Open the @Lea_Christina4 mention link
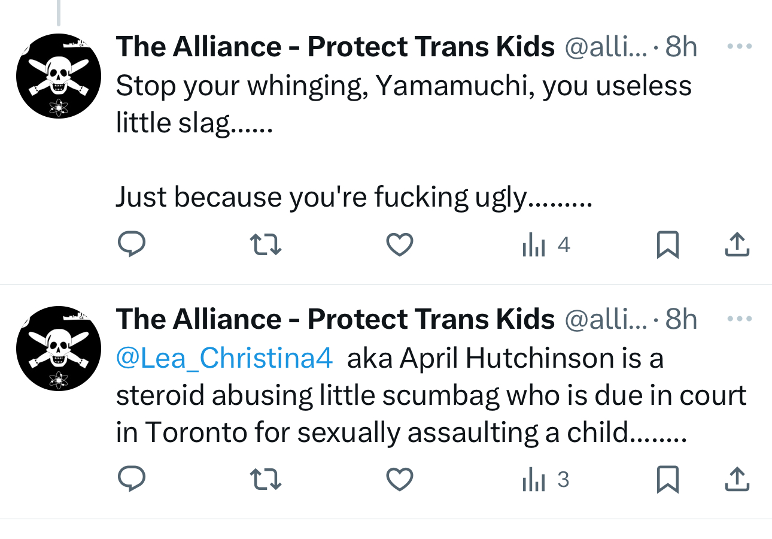772x539 pixels. pos(224,358)
